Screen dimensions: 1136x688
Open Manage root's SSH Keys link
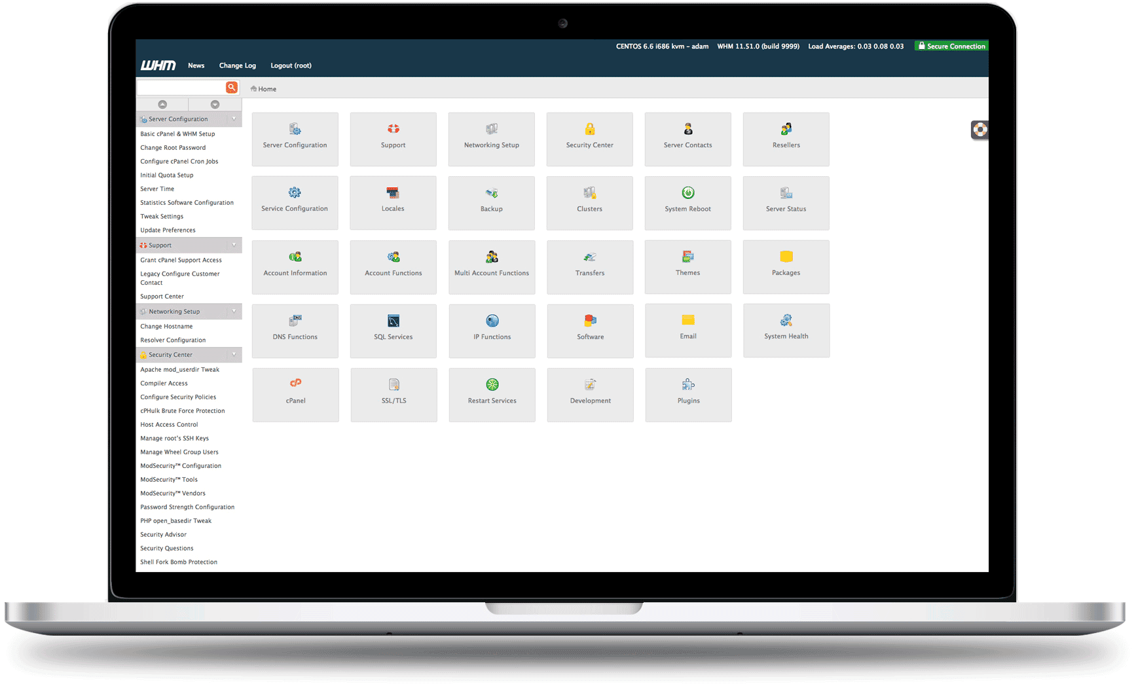(174, 438)
